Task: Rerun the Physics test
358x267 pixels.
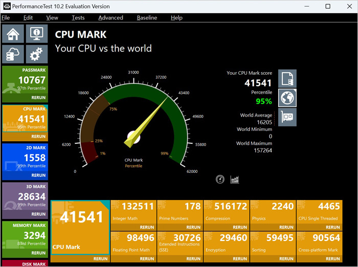Action: tap(273, 227)
